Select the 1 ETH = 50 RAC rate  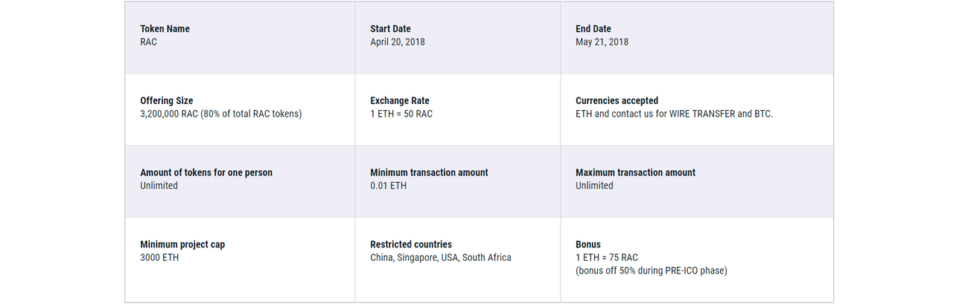tap(401, 114)
